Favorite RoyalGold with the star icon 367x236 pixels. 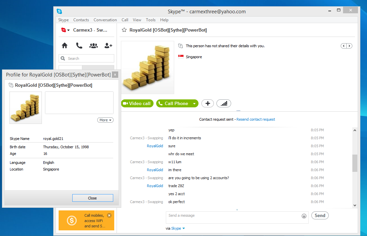point(124,30)
